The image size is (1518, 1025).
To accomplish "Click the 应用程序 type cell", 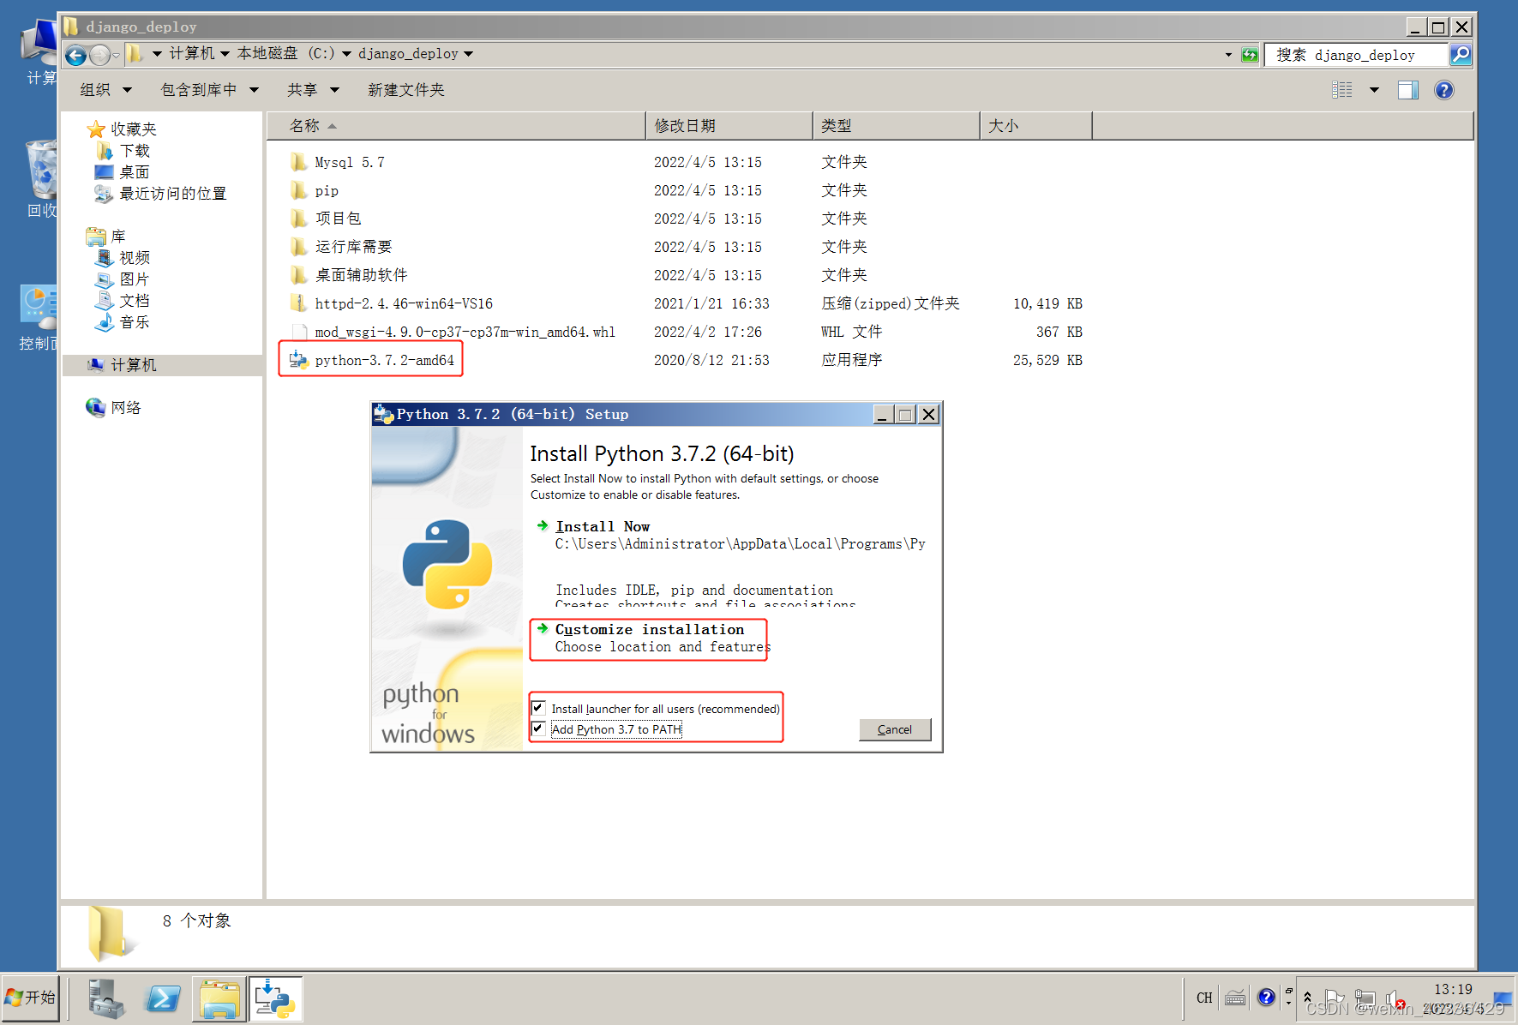I will [x=852, y=360].
